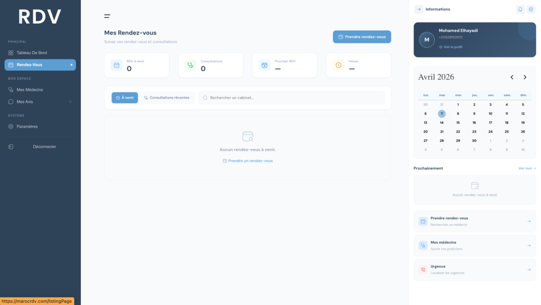541x305 pixels.
Task: Open Tableau De Bord in sidebar
Action: coord(32,53)
